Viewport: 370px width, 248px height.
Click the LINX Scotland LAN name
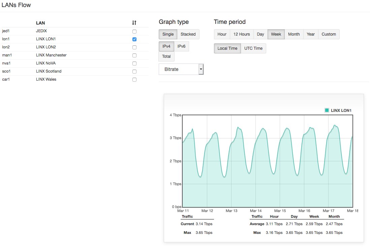coord(49,71)
